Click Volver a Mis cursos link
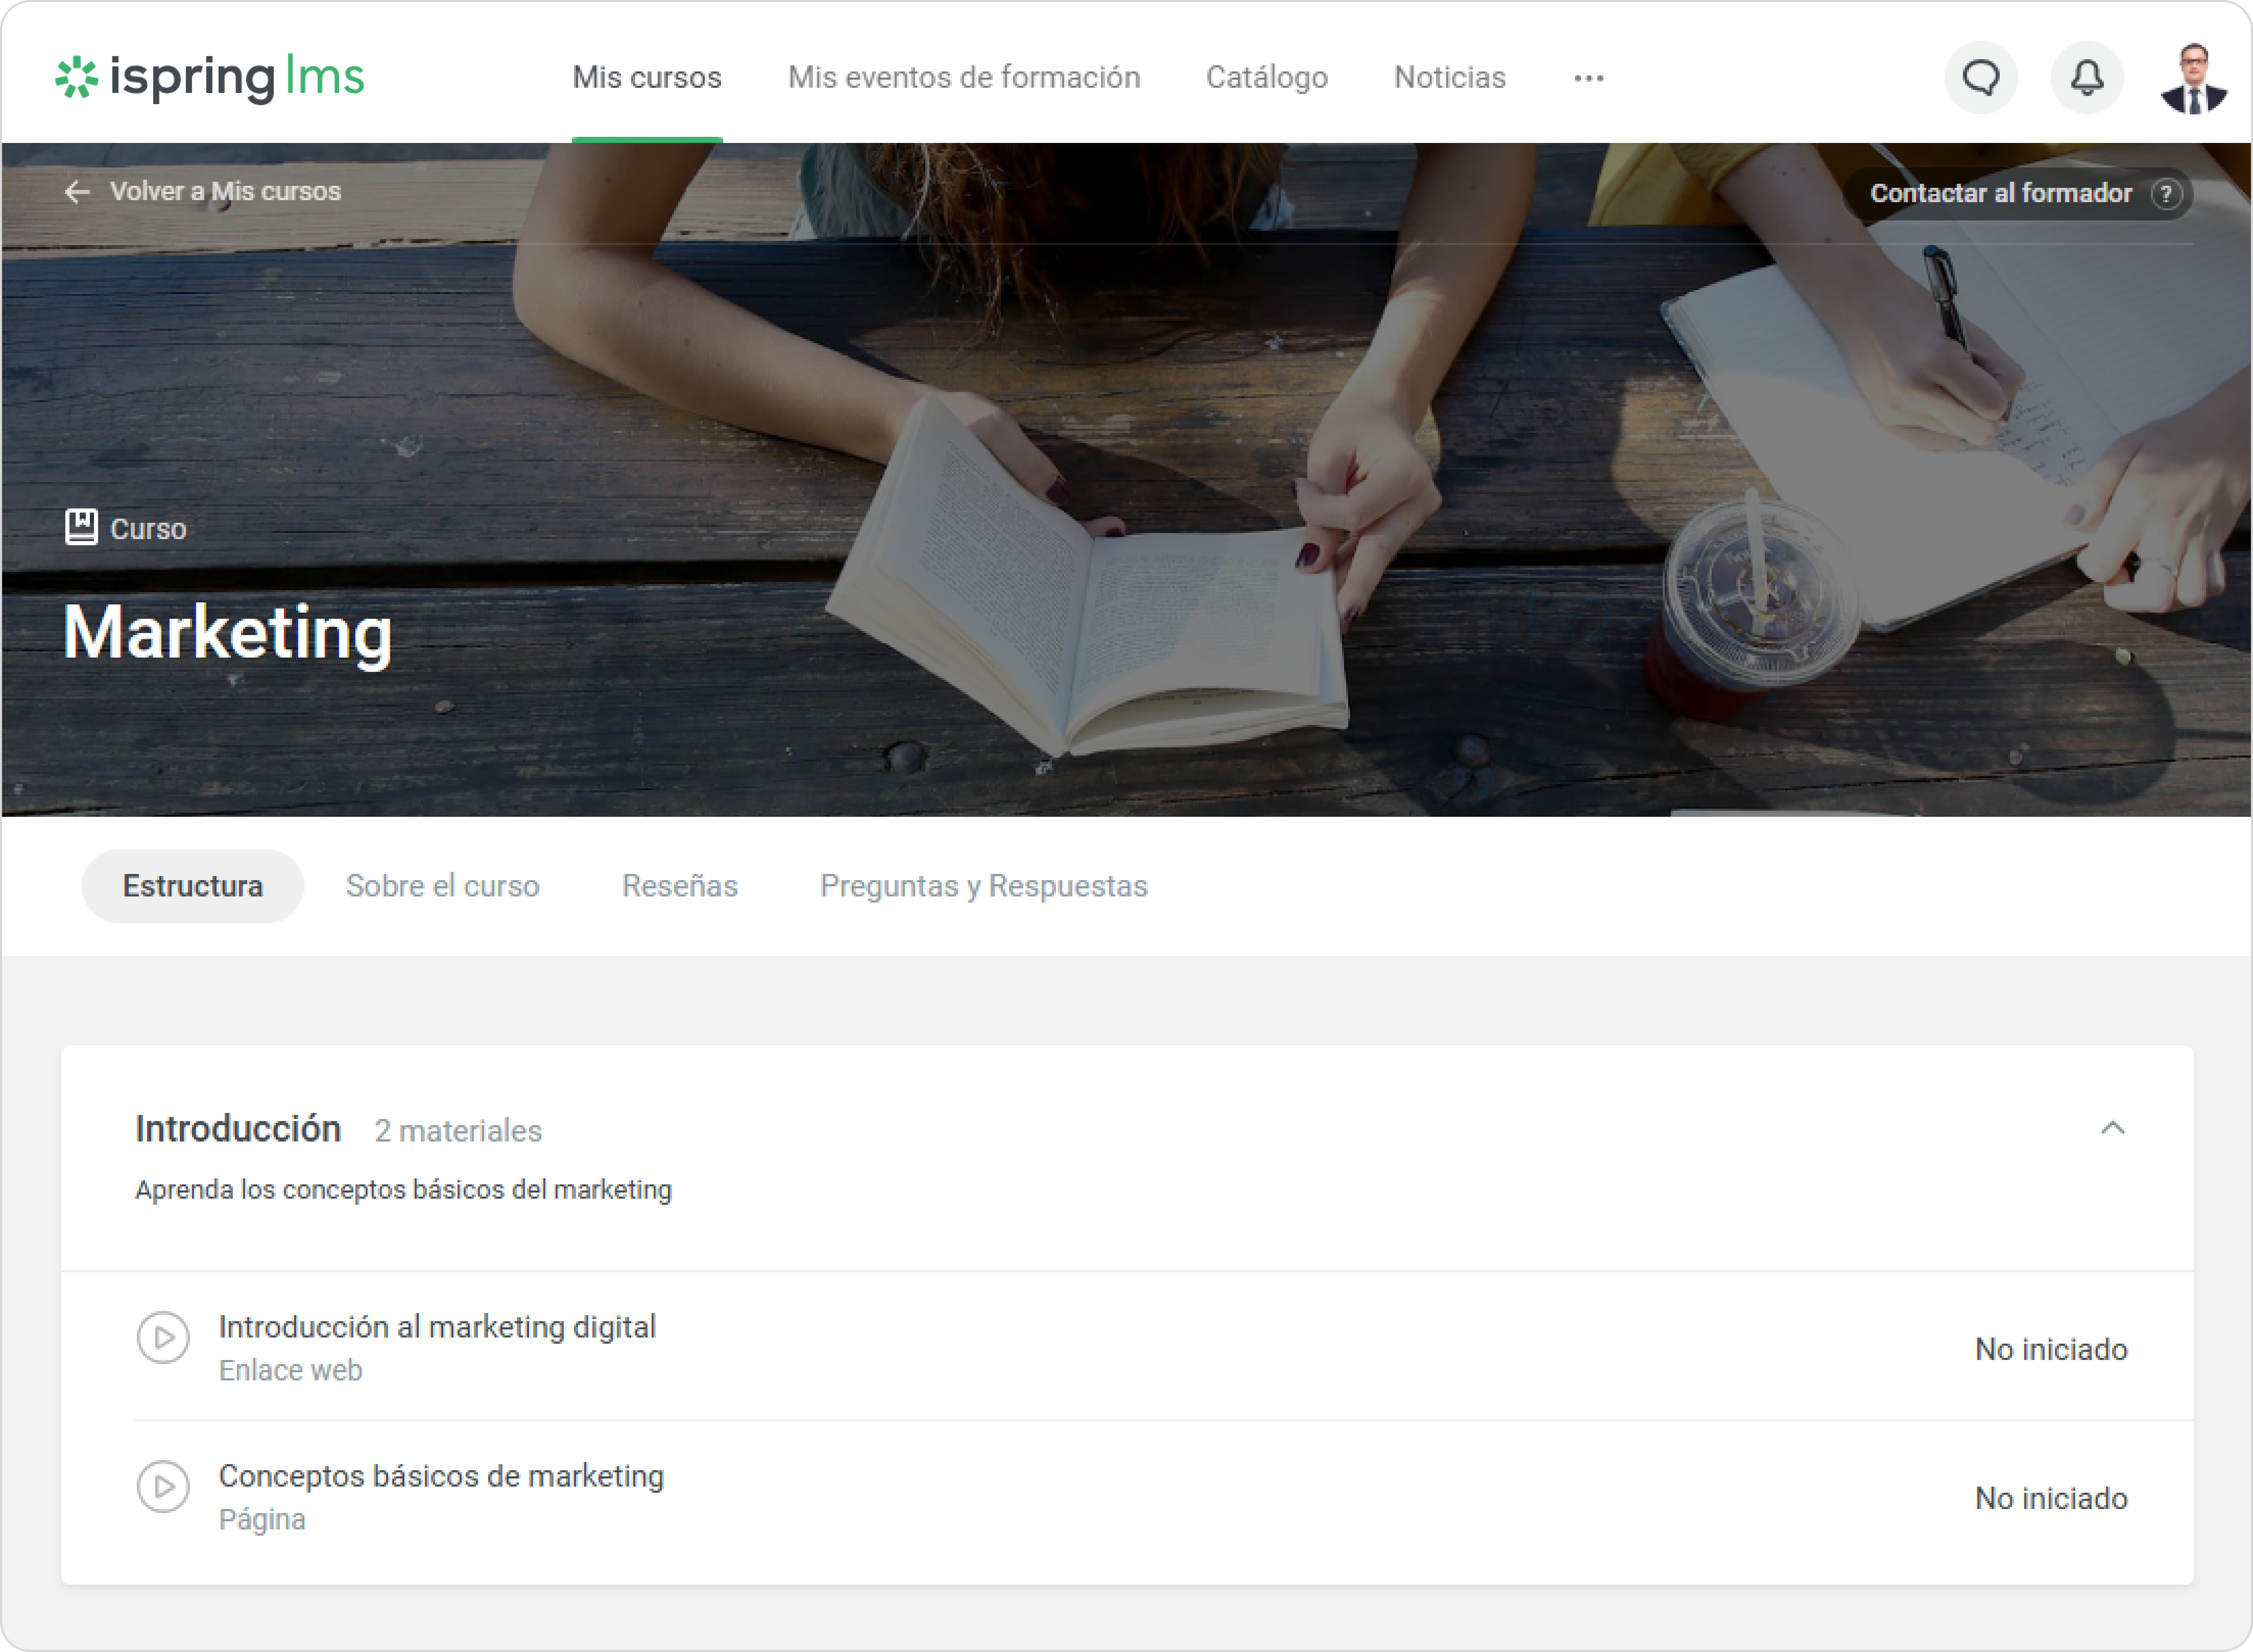The image size is (2253, 1652). point(225,192)
